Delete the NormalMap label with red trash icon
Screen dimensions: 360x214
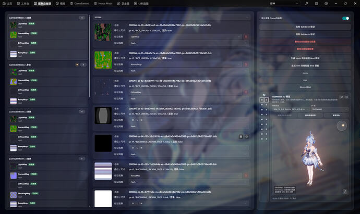[x=246, y=65]
